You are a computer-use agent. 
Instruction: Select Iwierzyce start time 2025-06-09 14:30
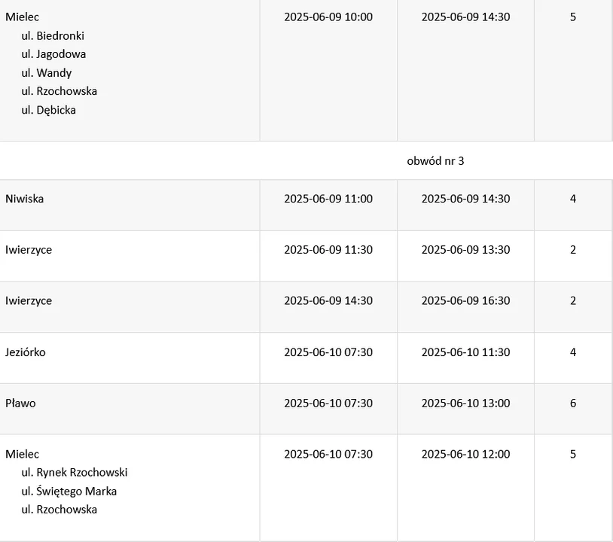pyautogui.click(x=328, y=301)
